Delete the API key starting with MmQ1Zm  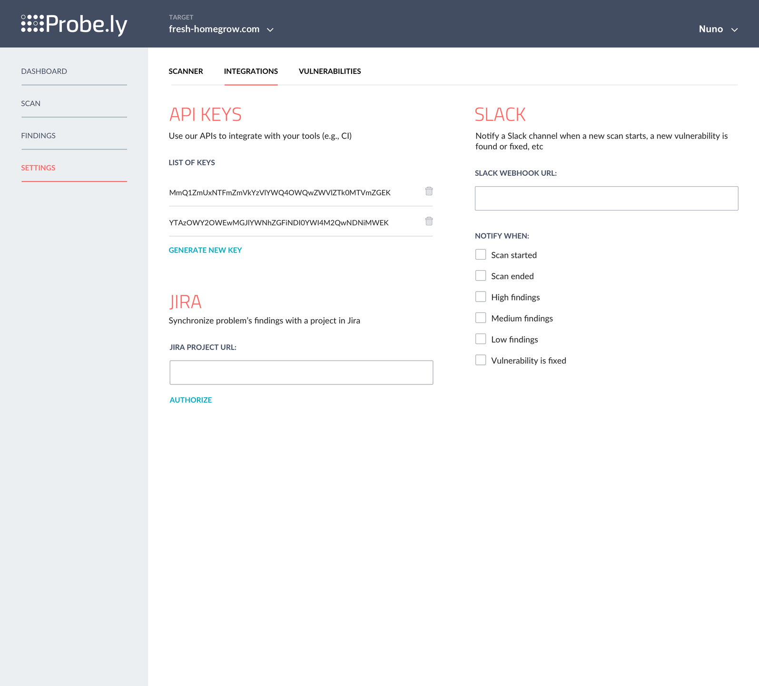429,191
